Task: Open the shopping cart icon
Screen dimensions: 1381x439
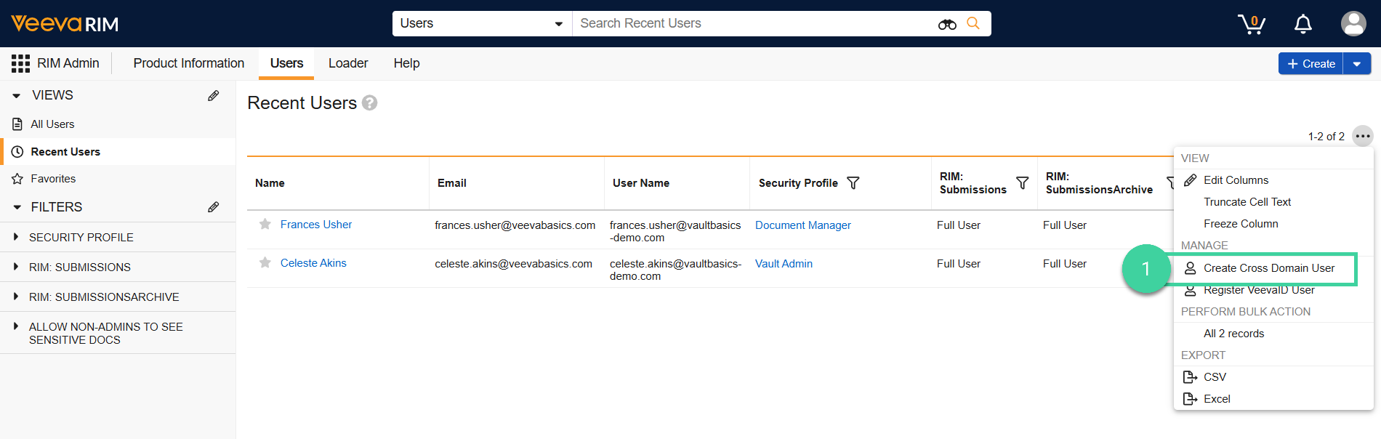Action: [1252, 24]
